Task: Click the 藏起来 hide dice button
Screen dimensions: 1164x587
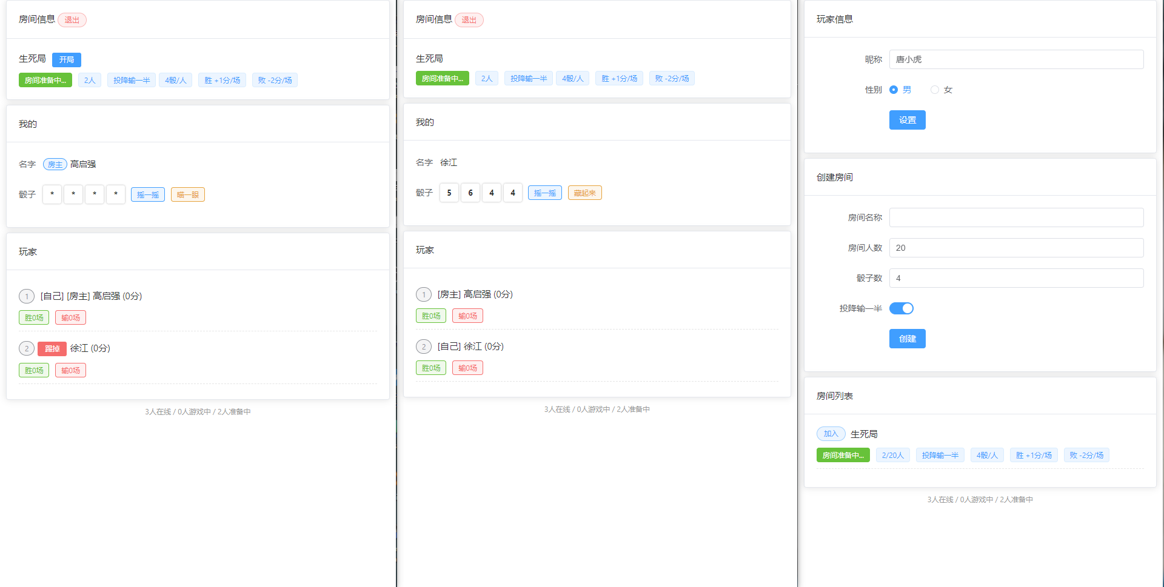Action: tap(584, 193)
